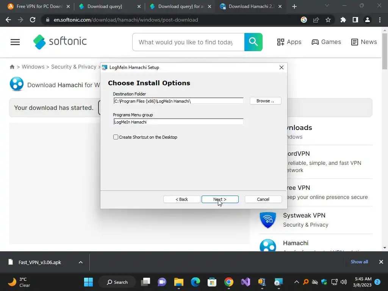Viewport: 388px width, 291px height.
Task: Open File Explorer from taskbar
Action: (x=179, y=282)
